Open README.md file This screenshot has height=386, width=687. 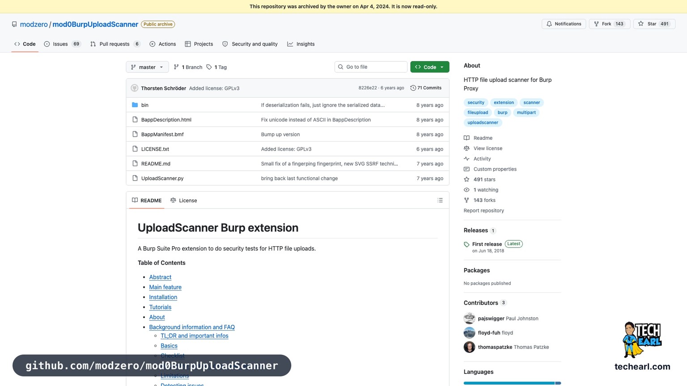click(156, 164)
